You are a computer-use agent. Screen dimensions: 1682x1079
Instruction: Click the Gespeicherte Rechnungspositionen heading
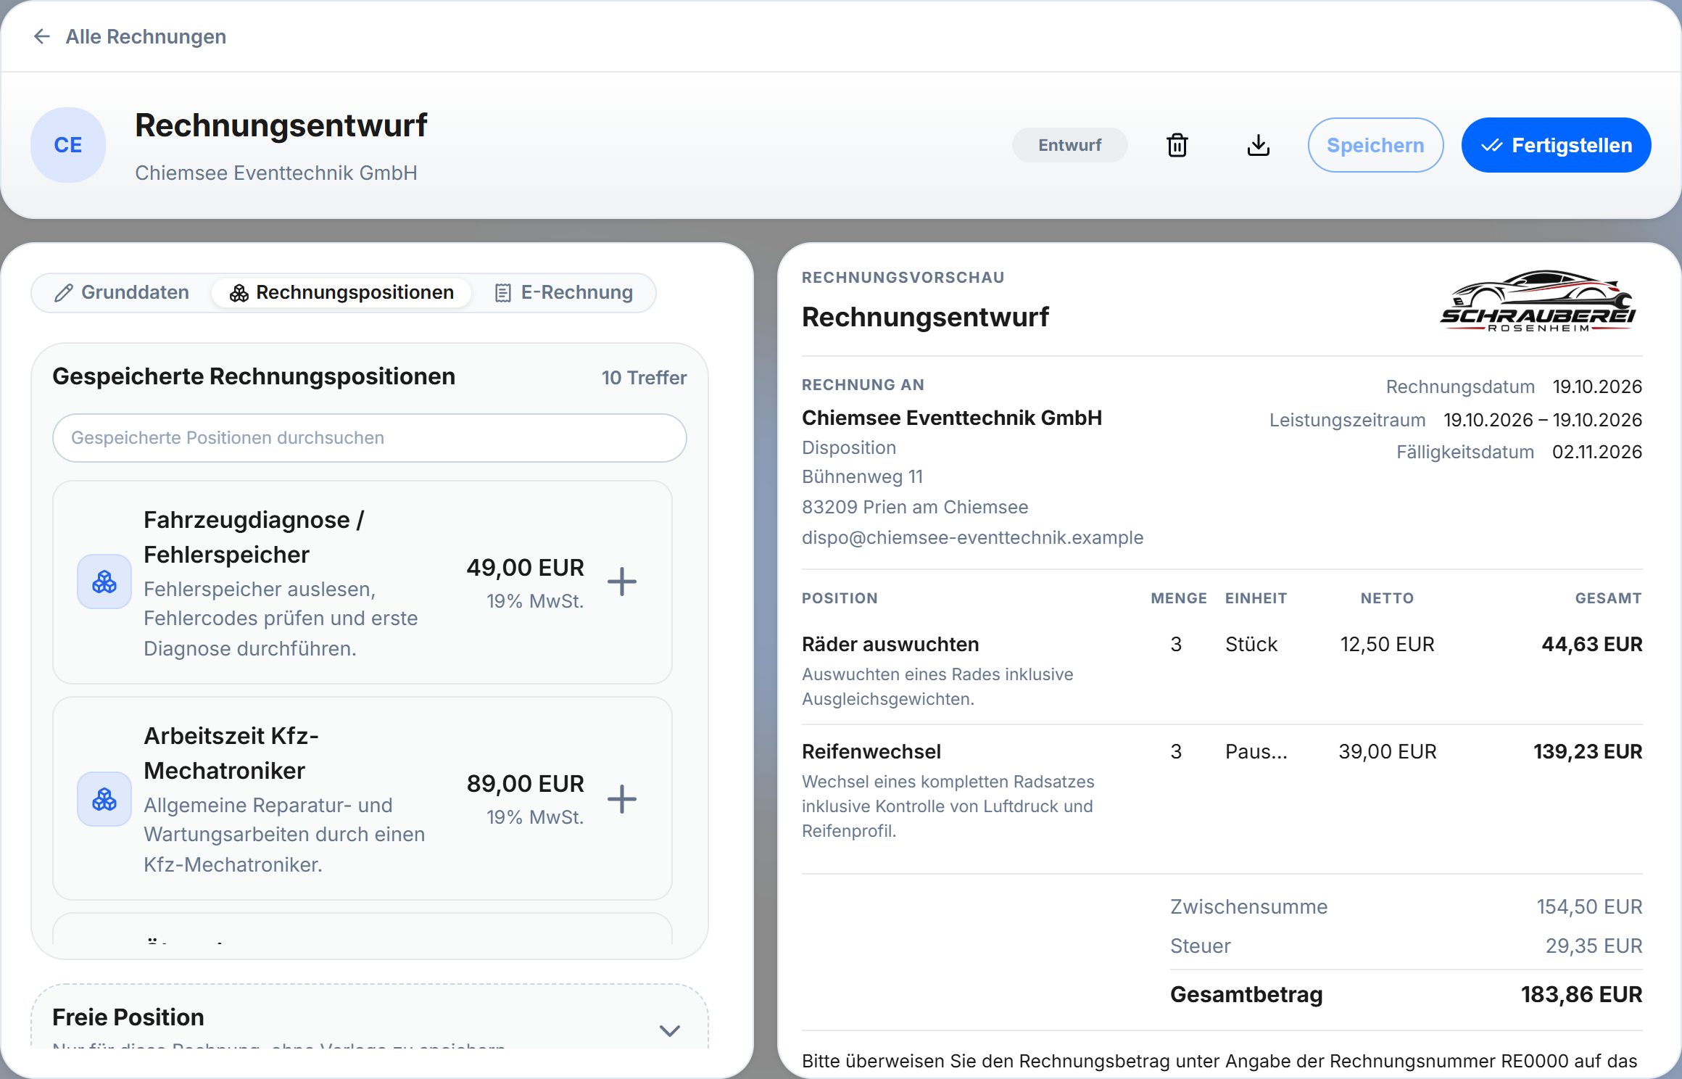click(x=254, y=377)
